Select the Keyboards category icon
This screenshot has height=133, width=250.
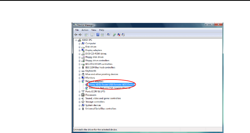click(x=83, y=71)
